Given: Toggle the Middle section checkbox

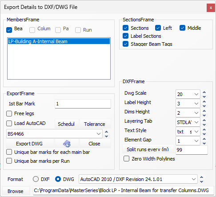Looking at the screenshot, I should pos(182,28).
